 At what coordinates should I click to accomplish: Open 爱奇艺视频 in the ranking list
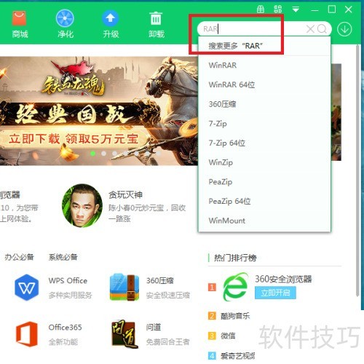pyautogui.click(x=237, y=356)
